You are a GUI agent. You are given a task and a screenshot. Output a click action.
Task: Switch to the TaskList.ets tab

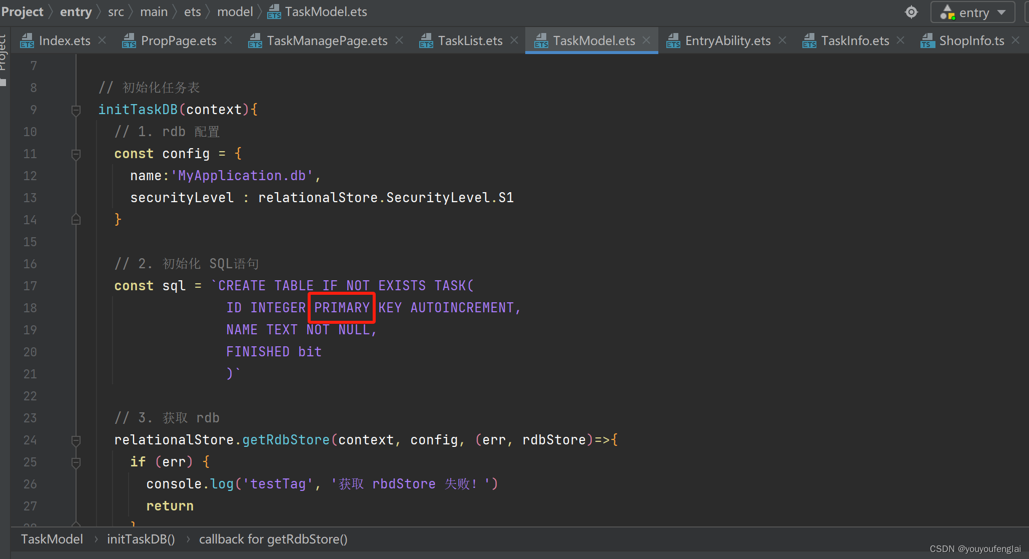[x=470, y=41]
